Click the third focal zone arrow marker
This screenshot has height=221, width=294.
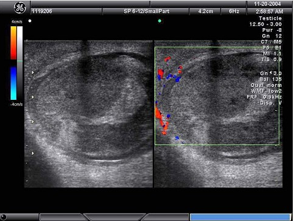[32, 122]
